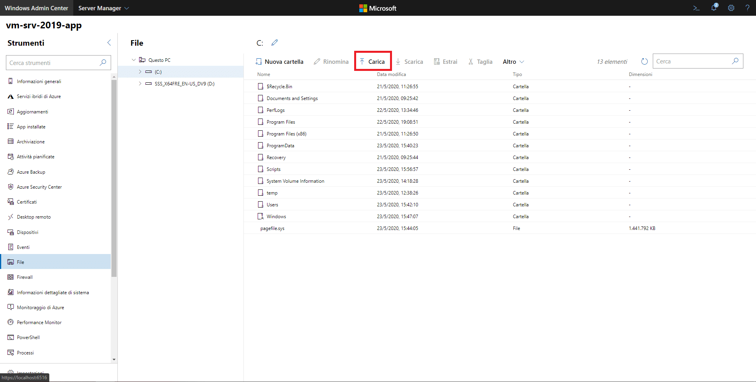Select the File tool in sidebar

pos(56,262)
